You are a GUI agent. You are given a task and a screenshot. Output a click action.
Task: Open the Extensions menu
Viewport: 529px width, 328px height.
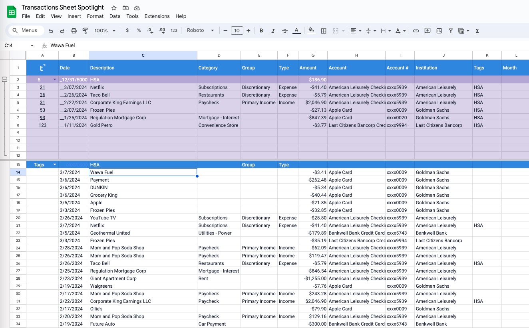pos(157,16)
